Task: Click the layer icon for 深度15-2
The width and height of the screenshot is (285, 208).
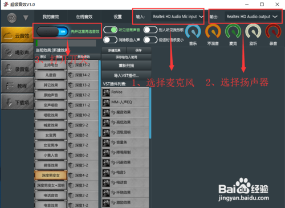Action: (71, 65)
